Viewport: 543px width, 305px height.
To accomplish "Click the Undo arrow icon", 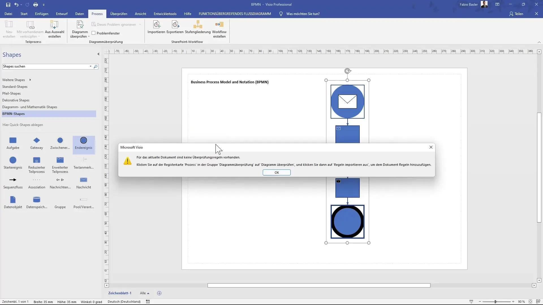I will (x=16, y=5).
